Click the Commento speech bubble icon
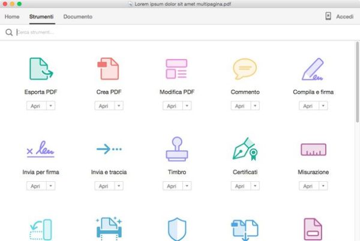Screen dimensions: 360x241 245,69
